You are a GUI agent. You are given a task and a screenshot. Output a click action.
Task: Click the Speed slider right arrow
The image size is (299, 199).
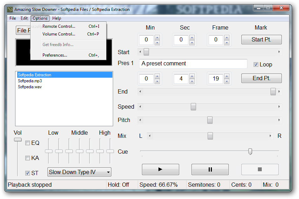[279, 107]
